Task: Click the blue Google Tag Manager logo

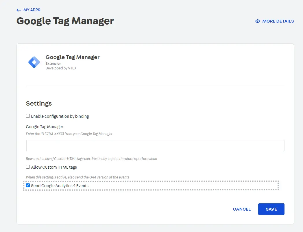Action: pyautogui.click(x=34, y=62)
